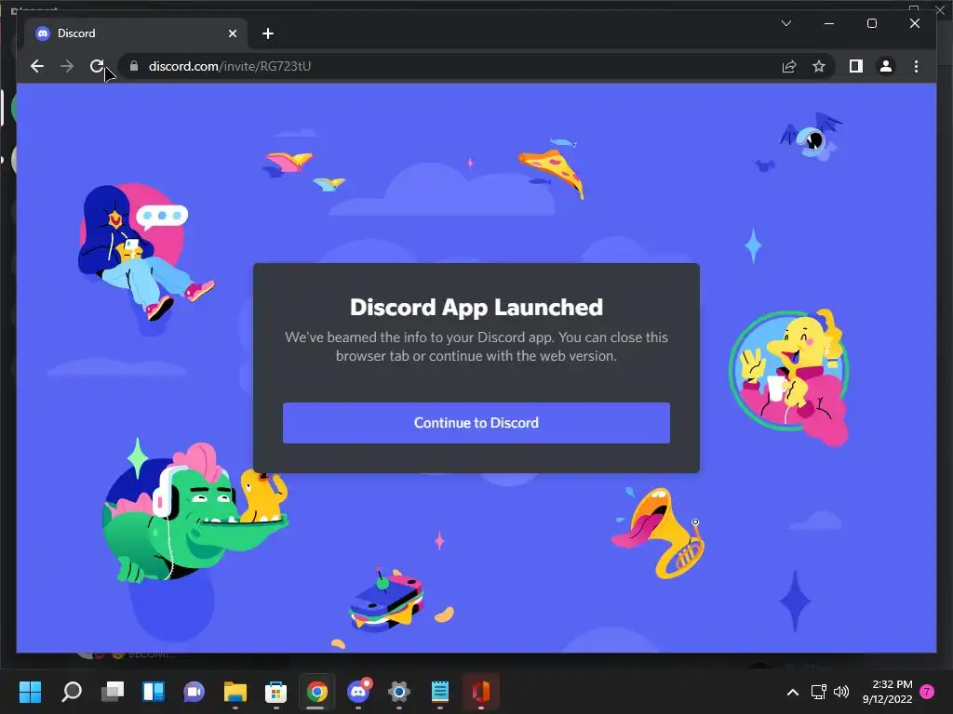Image resolution: width=953 pixels, height=714 pixels.
Task: Open Microsoft Store from the taskbar
Action: coord(275,691)
